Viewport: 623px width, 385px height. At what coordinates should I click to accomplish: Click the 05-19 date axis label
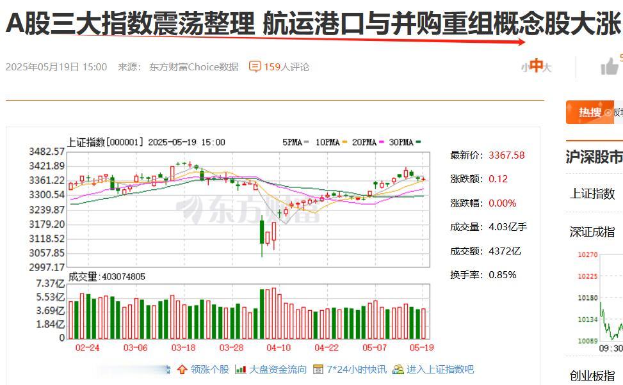pos(421,348)
